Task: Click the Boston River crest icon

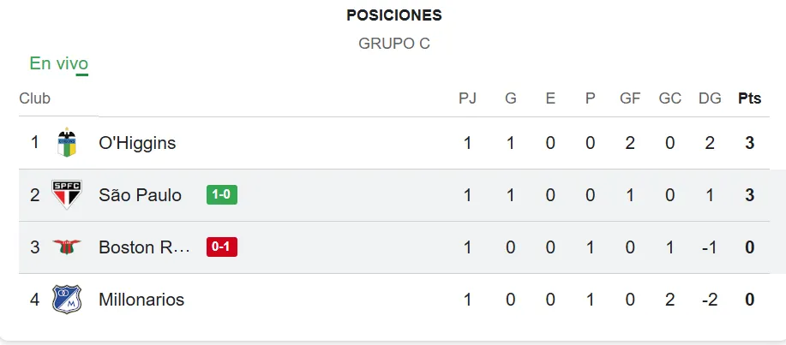Action: pyautogui.click(x=67, y=247)
